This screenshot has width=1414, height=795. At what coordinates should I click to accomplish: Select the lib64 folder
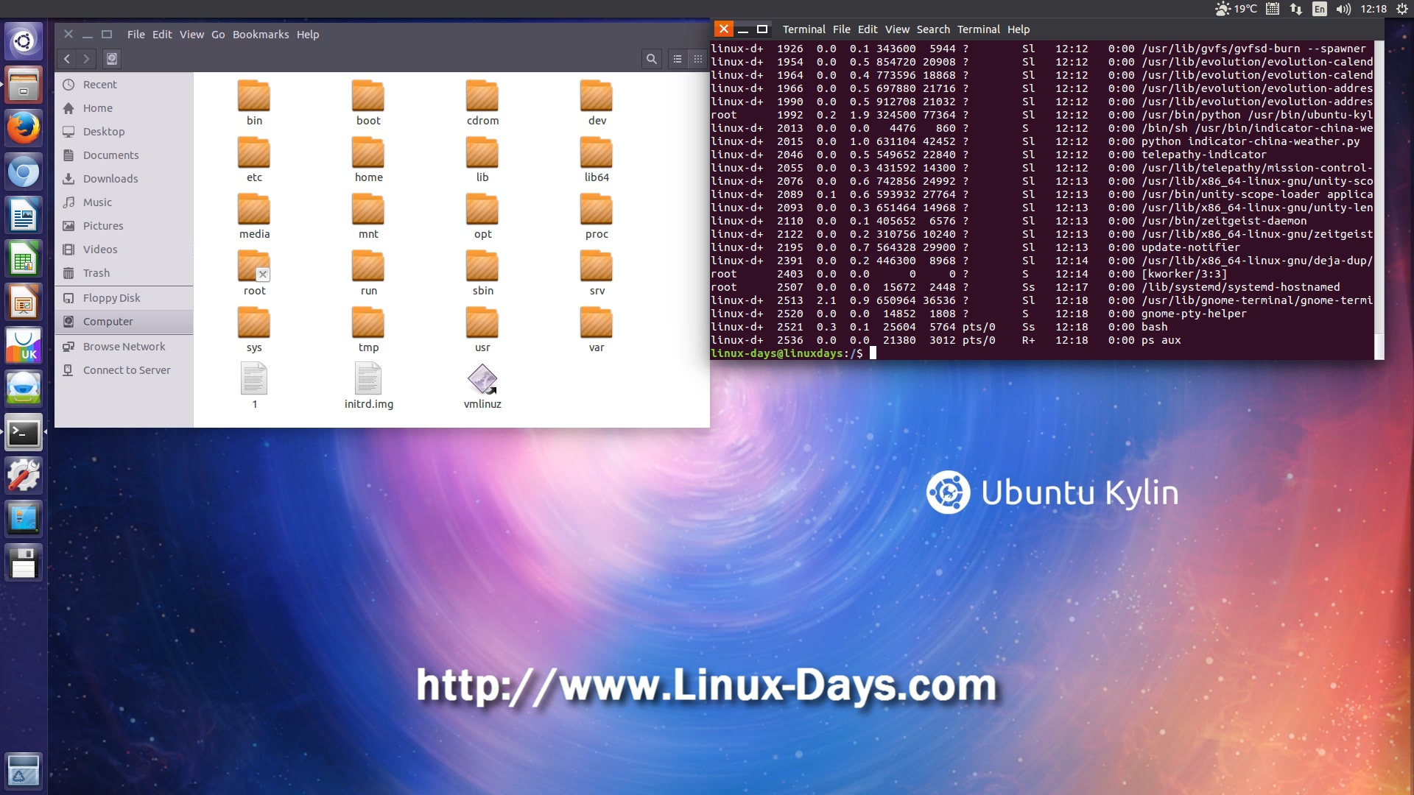tap(597, 160)
